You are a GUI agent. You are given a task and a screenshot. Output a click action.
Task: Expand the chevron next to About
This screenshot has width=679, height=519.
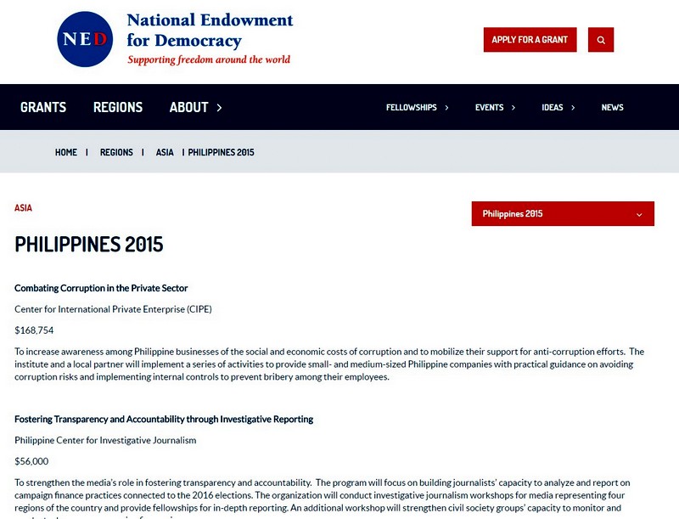219,107
